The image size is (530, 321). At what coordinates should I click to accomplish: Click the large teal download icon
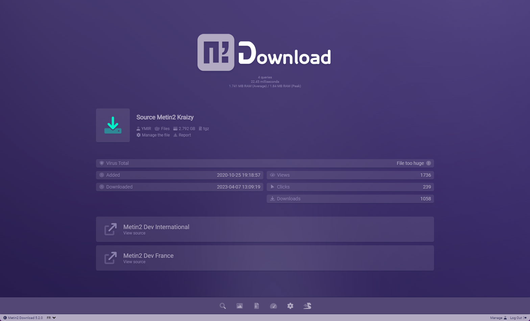[113, 125]
